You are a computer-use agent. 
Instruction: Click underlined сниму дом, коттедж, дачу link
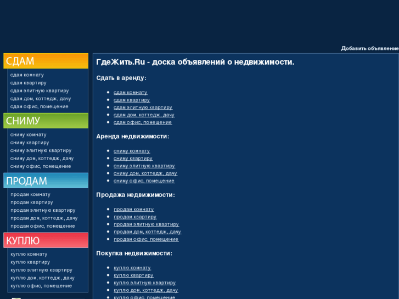coord(145,173)
